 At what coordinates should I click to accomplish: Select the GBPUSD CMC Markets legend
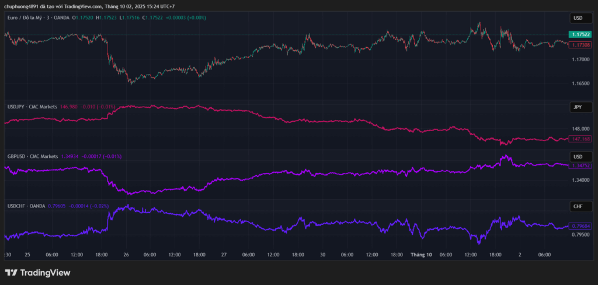[x=33, y=156]
